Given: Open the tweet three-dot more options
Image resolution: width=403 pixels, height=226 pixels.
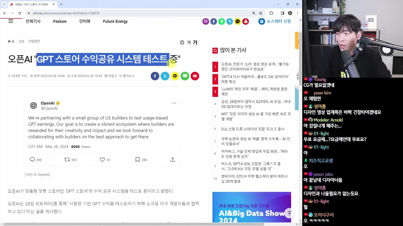Looking at the screenshot, I should tap(174, 103).
